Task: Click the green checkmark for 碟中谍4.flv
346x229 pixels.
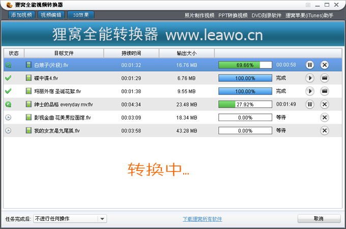Action: pyautogui.click(x=8, y=78)
